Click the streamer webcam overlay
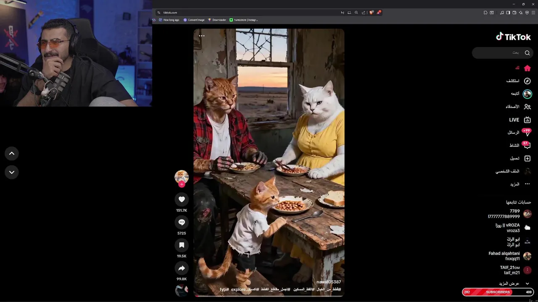This screenshot has height=302, width=538. point(76,53)
